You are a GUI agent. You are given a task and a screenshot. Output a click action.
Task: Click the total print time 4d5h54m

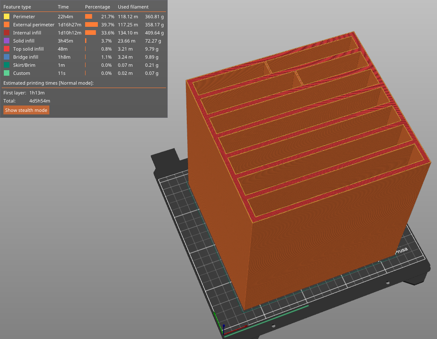click(40, 101)
